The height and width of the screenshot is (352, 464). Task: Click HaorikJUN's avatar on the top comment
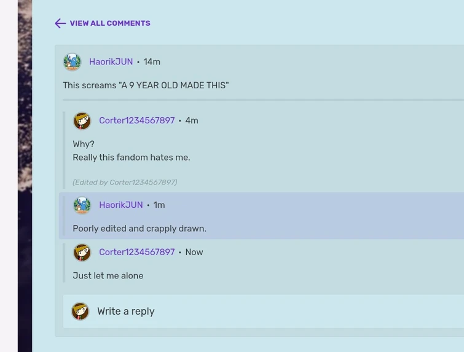[x=72, y=62]
